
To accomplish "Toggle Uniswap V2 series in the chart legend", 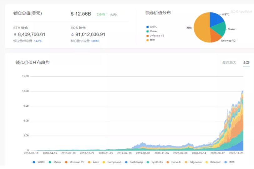I will [74, 162].
